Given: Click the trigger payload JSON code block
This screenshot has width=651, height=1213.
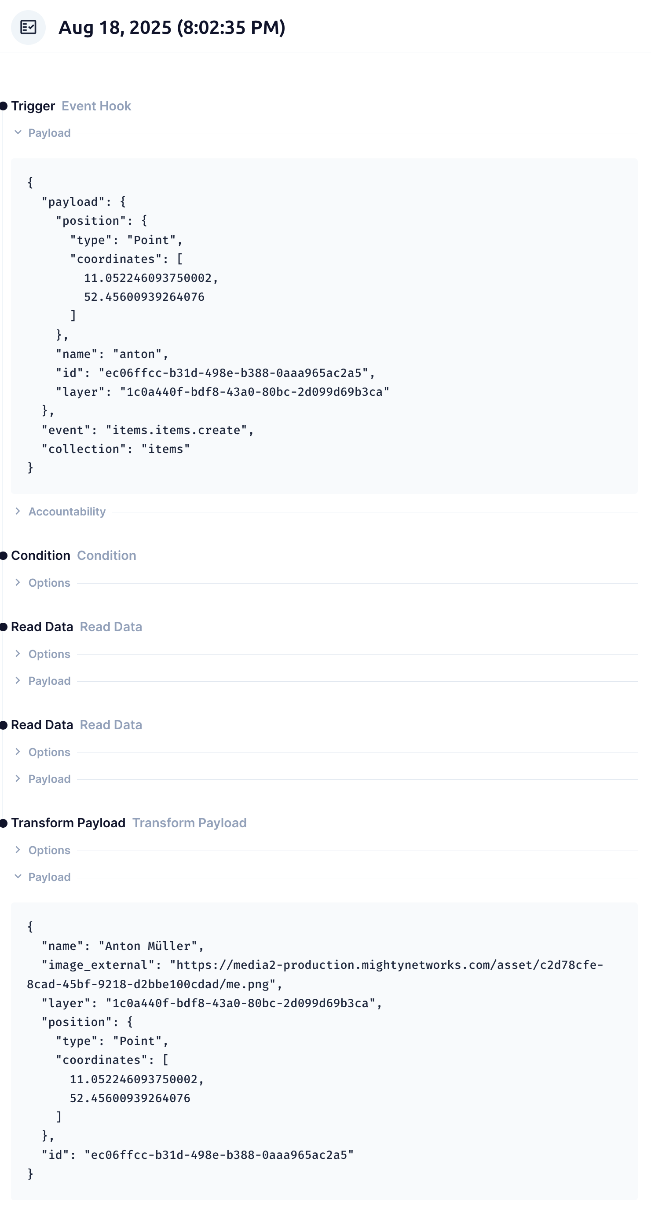Looking at the screenshot, I should 324,325.
